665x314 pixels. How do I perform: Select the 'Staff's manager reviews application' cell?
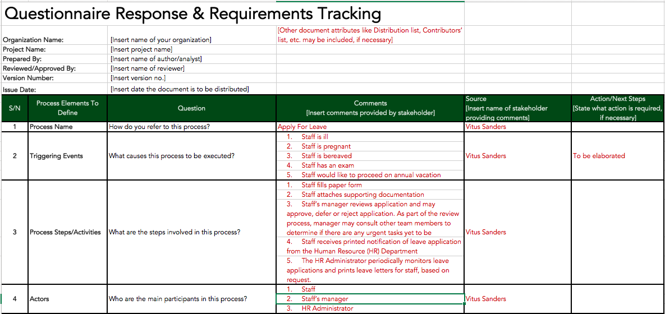click(370, 218)
